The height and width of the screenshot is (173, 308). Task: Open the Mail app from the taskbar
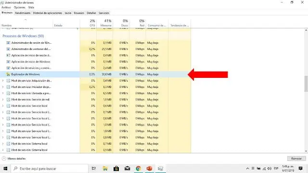127,169
